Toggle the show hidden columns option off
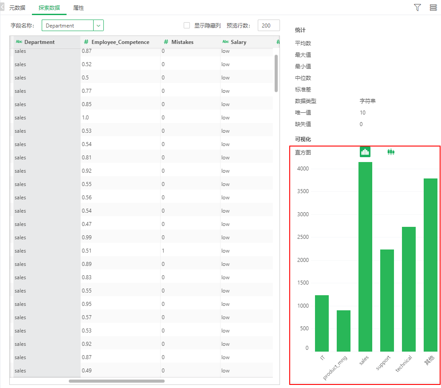The image size is (441, 388). pos(187,25)
